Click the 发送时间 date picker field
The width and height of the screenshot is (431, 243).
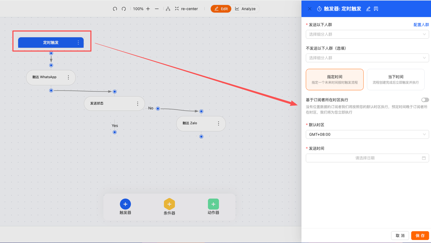pyautogui.click(x=367, y=158)
